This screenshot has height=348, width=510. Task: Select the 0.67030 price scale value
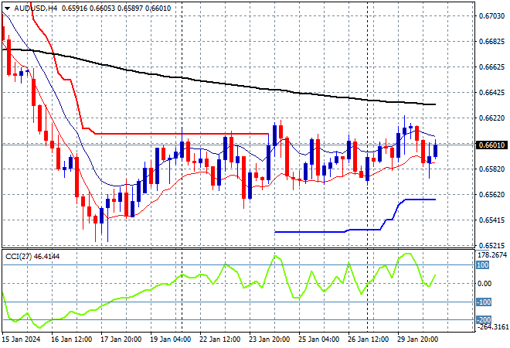click(491, 15)
